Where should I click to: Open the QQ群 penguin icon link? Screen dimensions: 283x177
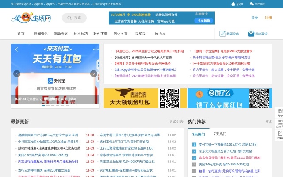(x=233, y=4)
